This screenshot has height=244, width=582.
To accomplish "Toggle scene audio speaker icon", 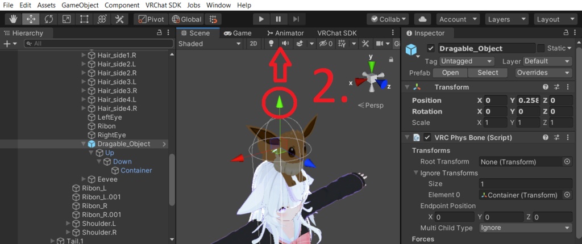I will [285, 44].
